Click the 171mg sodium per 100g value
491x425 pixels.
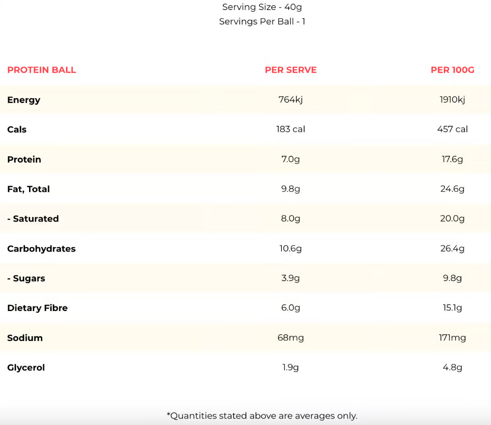coord(452,338)
